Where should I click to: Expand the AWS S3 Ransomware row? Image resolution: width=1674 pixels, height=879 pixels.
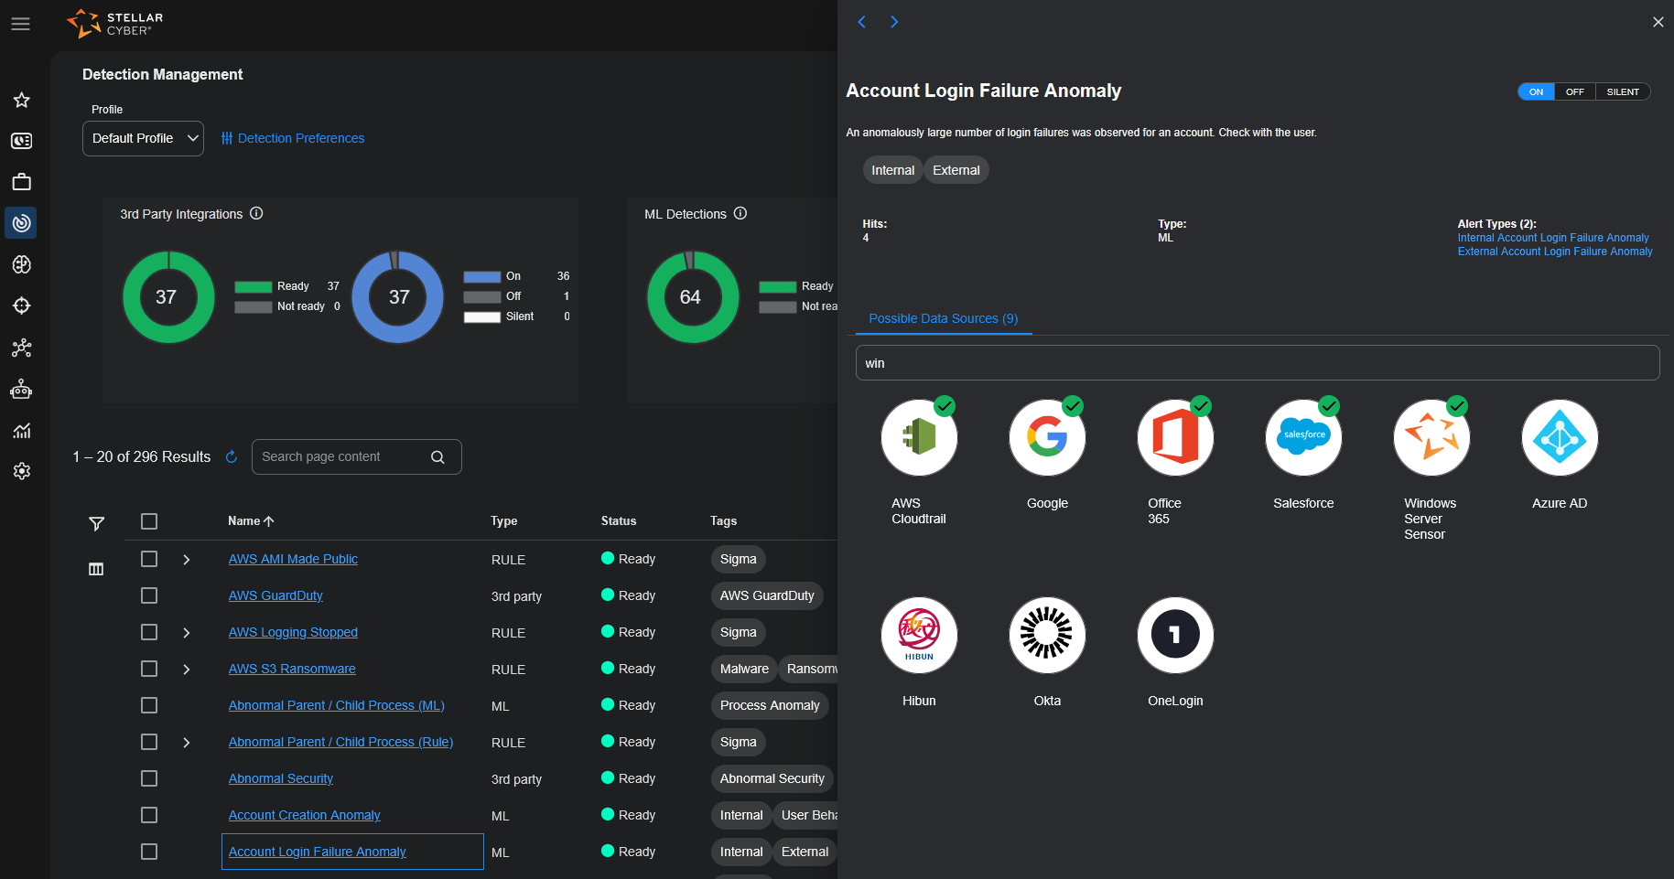tap(187, 670)
